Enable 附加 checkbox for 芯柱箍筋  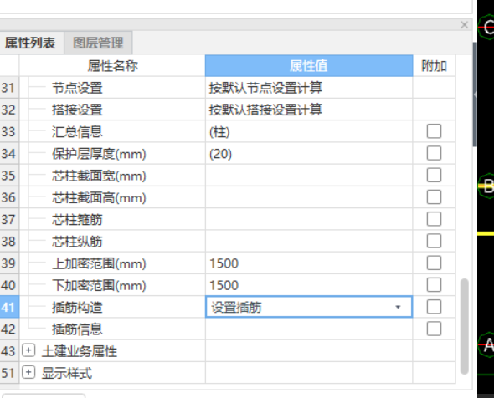click(x=434, y=219)
